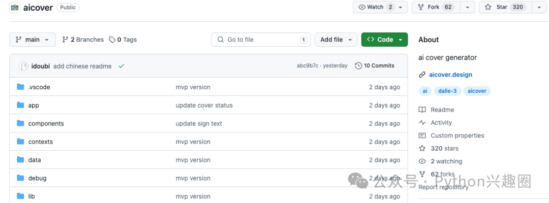Click the magnifier icon in Go to file
The height and width of the screenshot is (203, 549).
[221, 40]
